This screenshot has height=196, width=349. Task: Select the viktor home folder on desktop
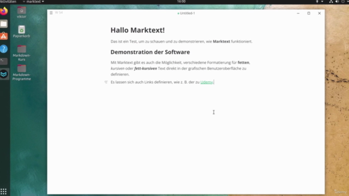point(21,12)
